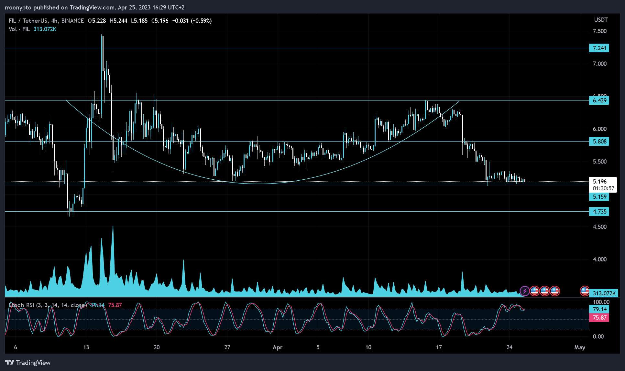Click the 7.500 price scale tick
This screenshot has height=371, width=625.
[599, 31]
